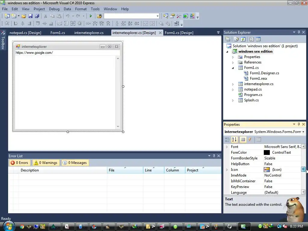The height and width of the screenshot is (231, 308).
Task: Click the Icon property thumbnail preview
Action: point(267,170)
